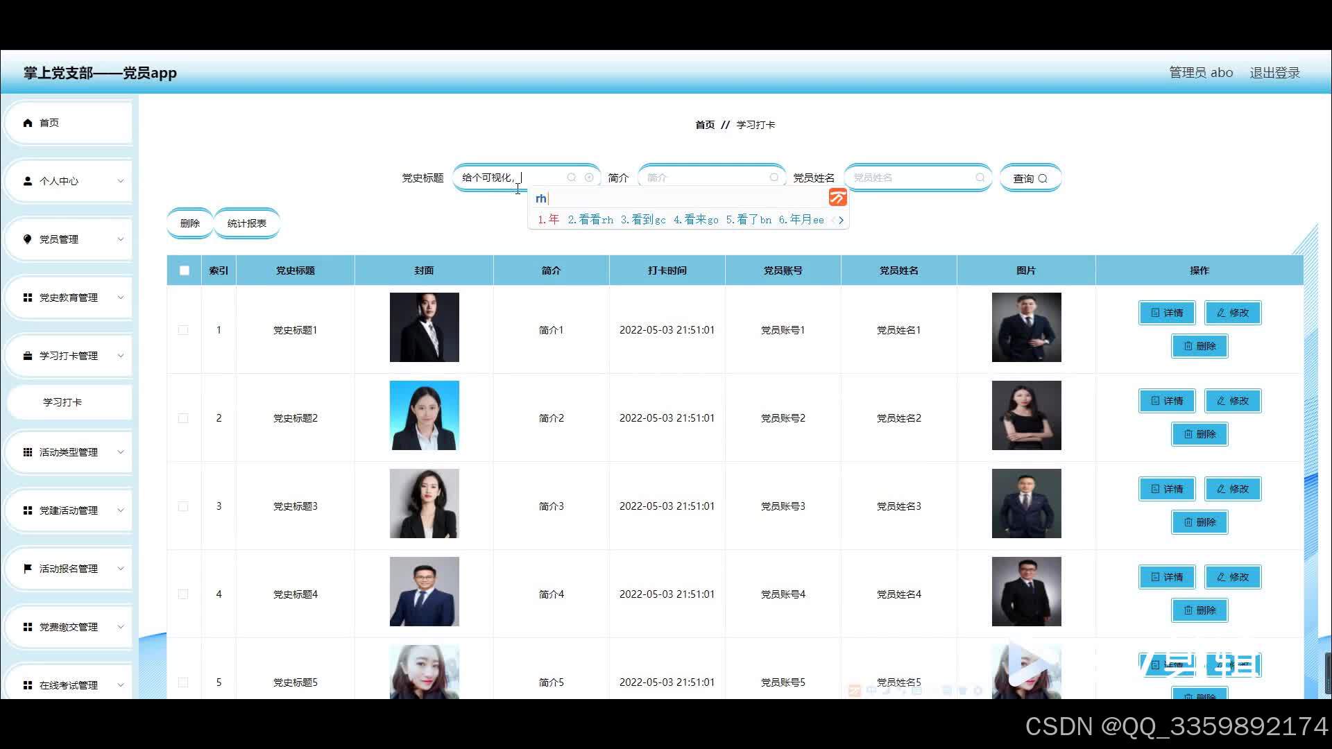Click 修改 for 党史标题1
This screenshot has width=1332, height=749.
click(1233, 313)
